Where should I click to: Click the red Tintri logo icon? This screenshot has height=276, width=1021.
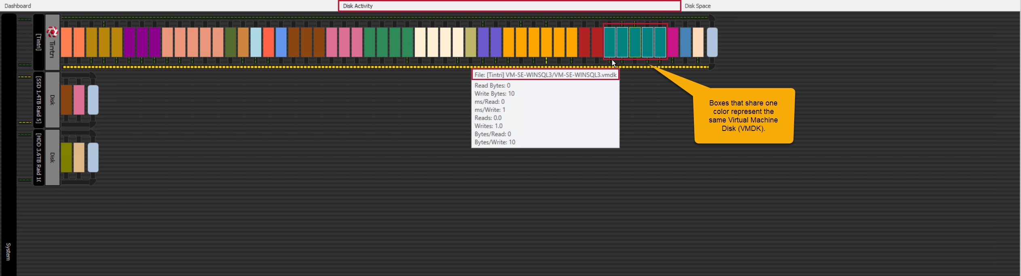tap(52, 32)
